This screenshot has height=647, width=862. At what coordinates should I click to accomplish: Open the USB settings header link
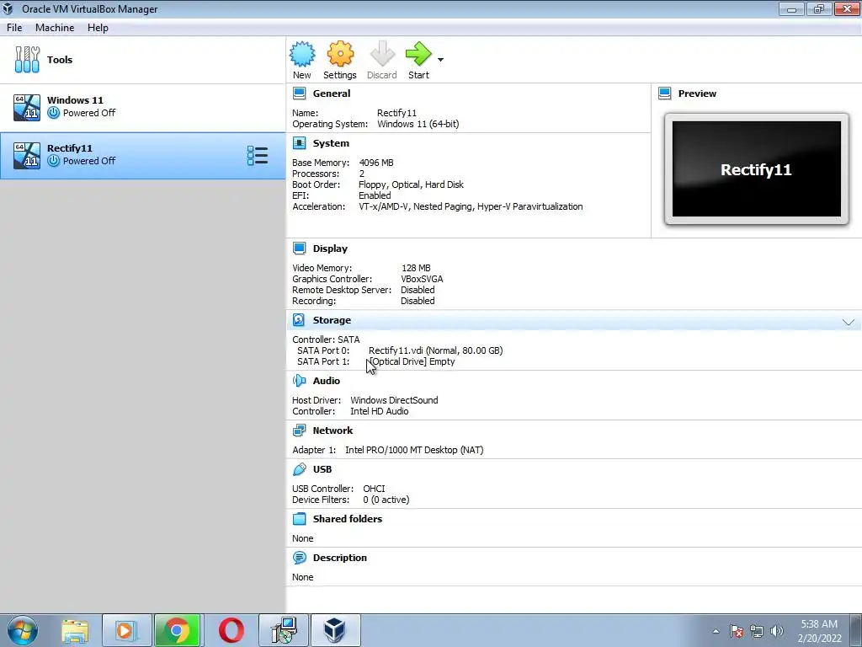(322, 469)
